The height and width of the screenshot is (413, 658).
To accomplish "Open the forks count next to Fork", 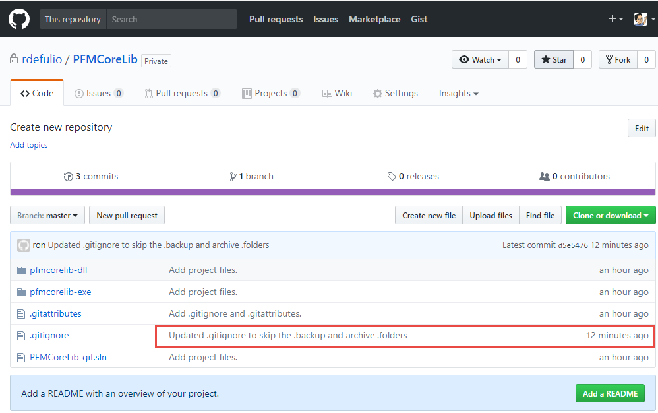I will click(x=646, y=59).
